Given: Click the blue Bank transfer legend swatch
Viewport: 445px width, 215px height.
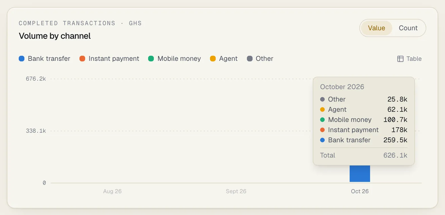Looking at the screenshot, I should click(x=22, y=59).
